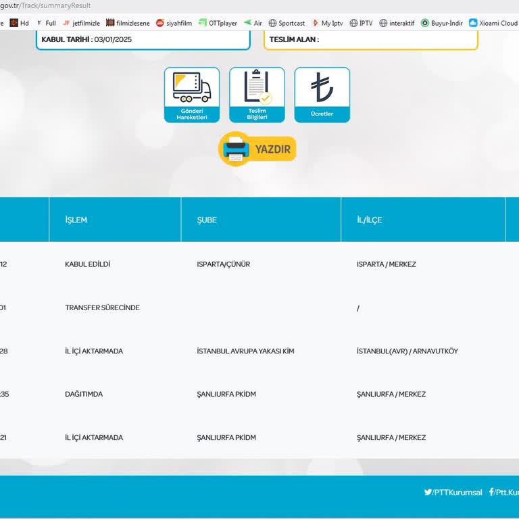
Task: Click the ŞUBE column header
Action: click(x=207, y=220)
